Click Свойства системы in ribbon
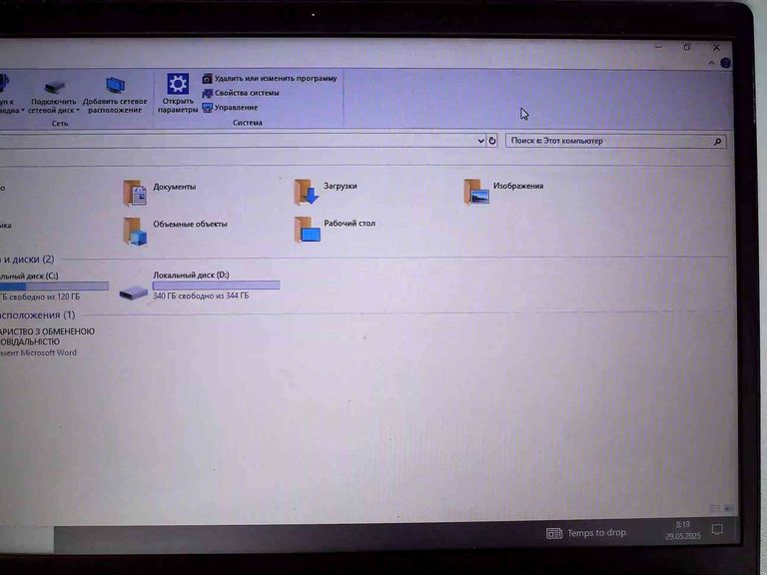Screen dimensions: 767x575 click(247, 93)
